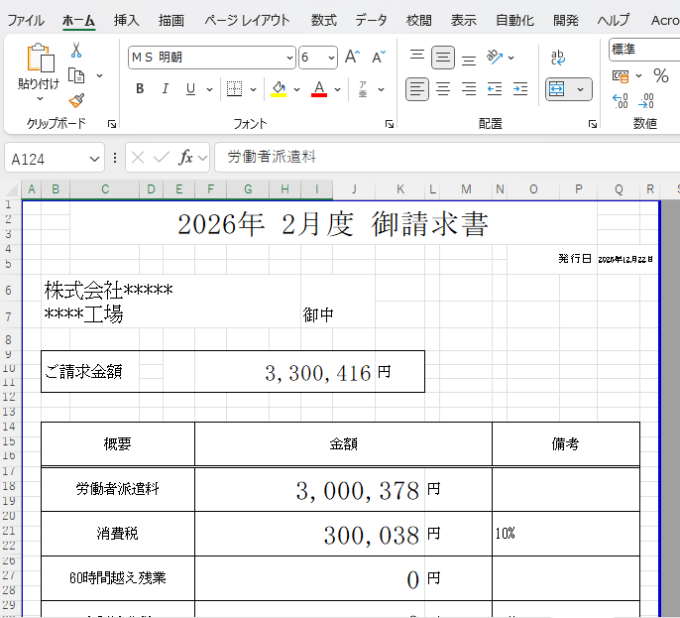The width and height of the screenshot is (680, 618).
Task: Open alignment group dialog launcher
Action: tap(593, 124)
